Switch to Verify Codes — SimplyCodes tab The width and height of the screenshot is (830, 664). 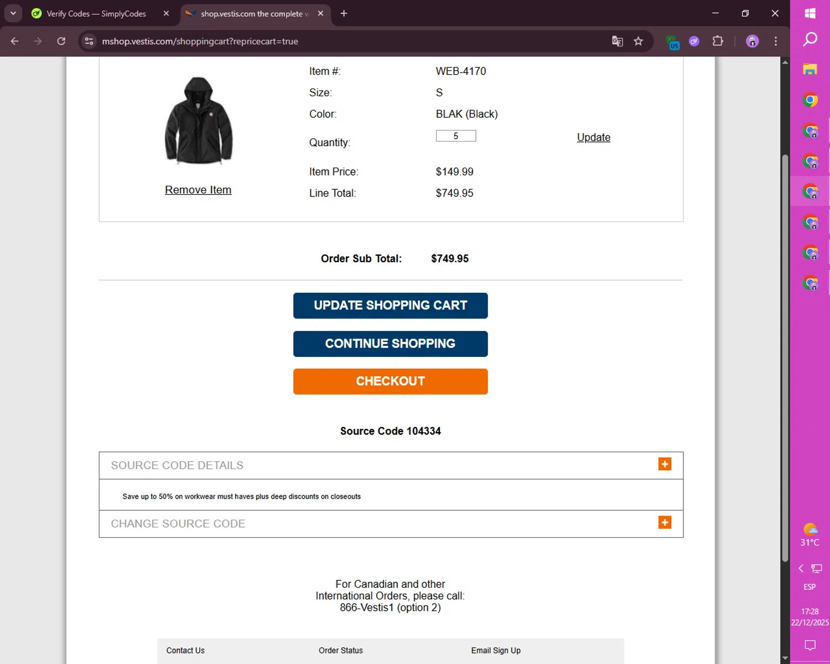tap(96, 13)
